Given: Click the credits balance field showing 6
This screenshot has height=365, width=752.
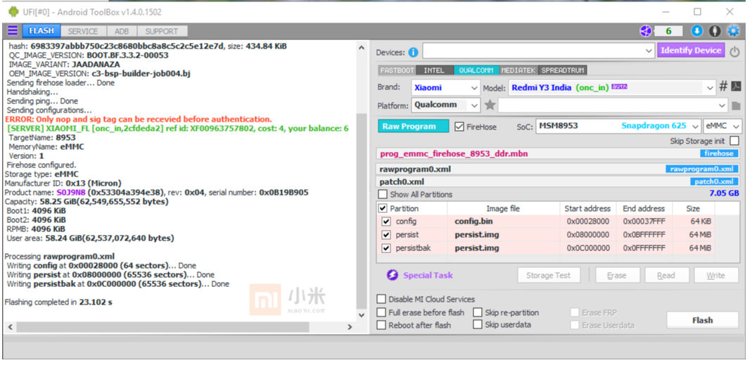Looking at the screenshot, I should [668, 31].
